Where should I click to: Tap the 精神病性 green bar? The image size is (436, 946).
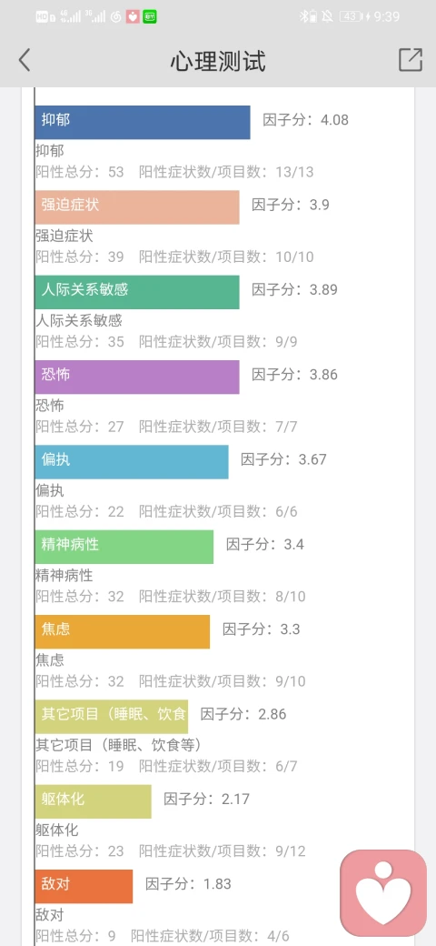124,548
